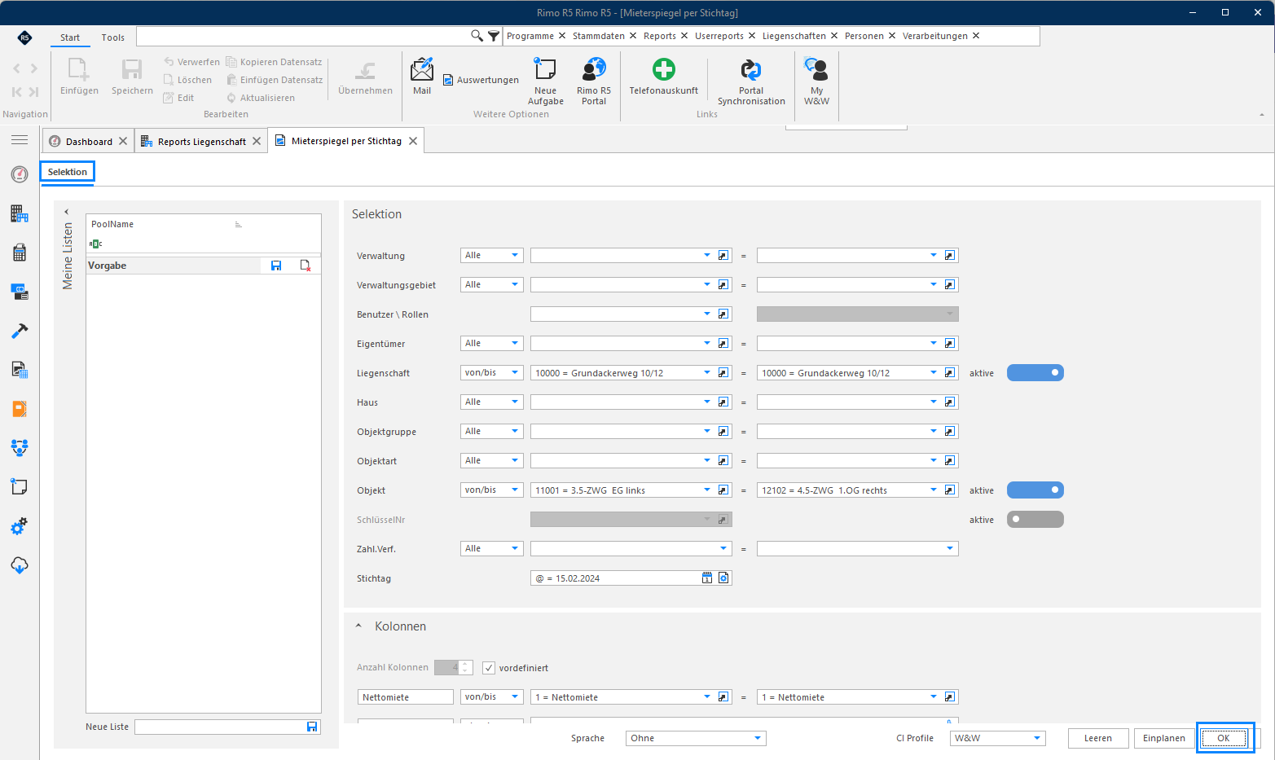Screen dimensions: 1275x760
Task: Click the dashboard gauge icon in sidebar
Action: click(20, 174)
